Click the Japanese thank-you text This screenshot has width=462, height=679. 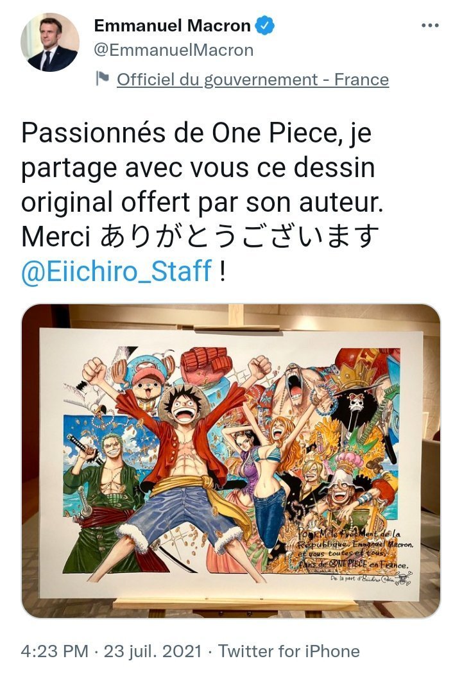[x=239, y=237]
